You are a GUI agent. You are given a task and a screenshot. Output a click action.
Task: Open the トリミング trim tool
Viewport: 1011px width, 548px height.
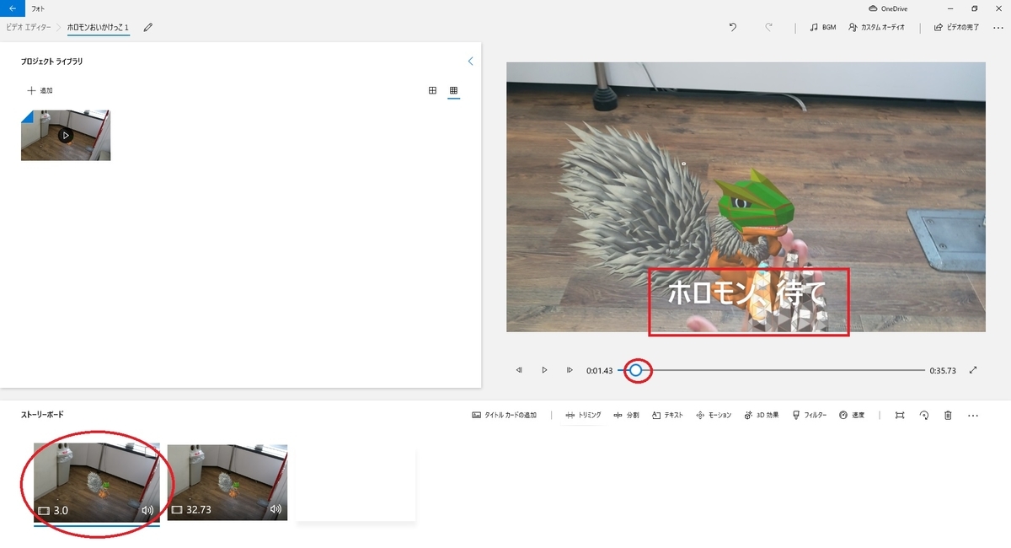pos(583,415)
